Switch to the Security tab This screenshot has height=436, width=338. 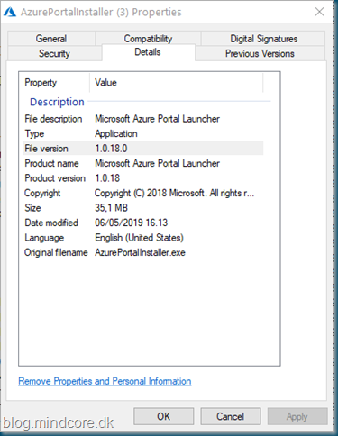pos(54,53)
